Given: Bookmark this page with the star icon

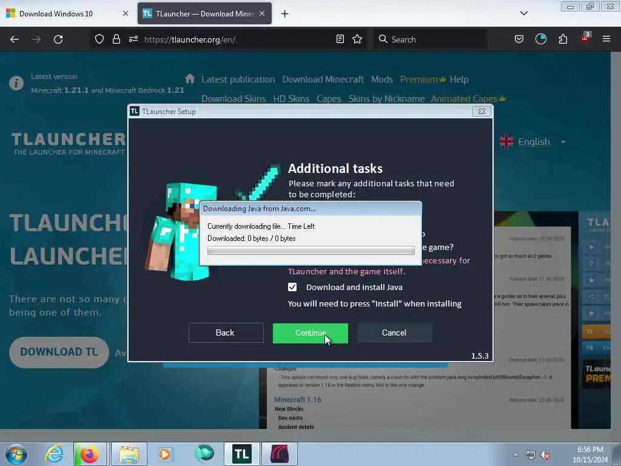Looking at the screenshot, I should [357, 39].
